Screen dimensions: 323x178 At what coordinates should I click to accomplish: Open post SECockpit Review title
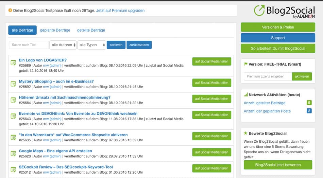(x=66, y=167)
